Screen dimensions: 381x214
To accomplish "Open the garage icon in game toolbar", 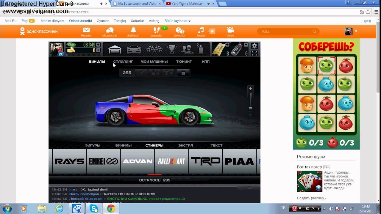I will point(115,49).
